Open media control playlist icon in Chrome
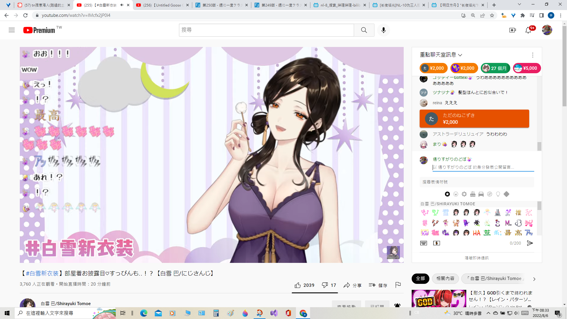567x319 pixels. point(532,15)
